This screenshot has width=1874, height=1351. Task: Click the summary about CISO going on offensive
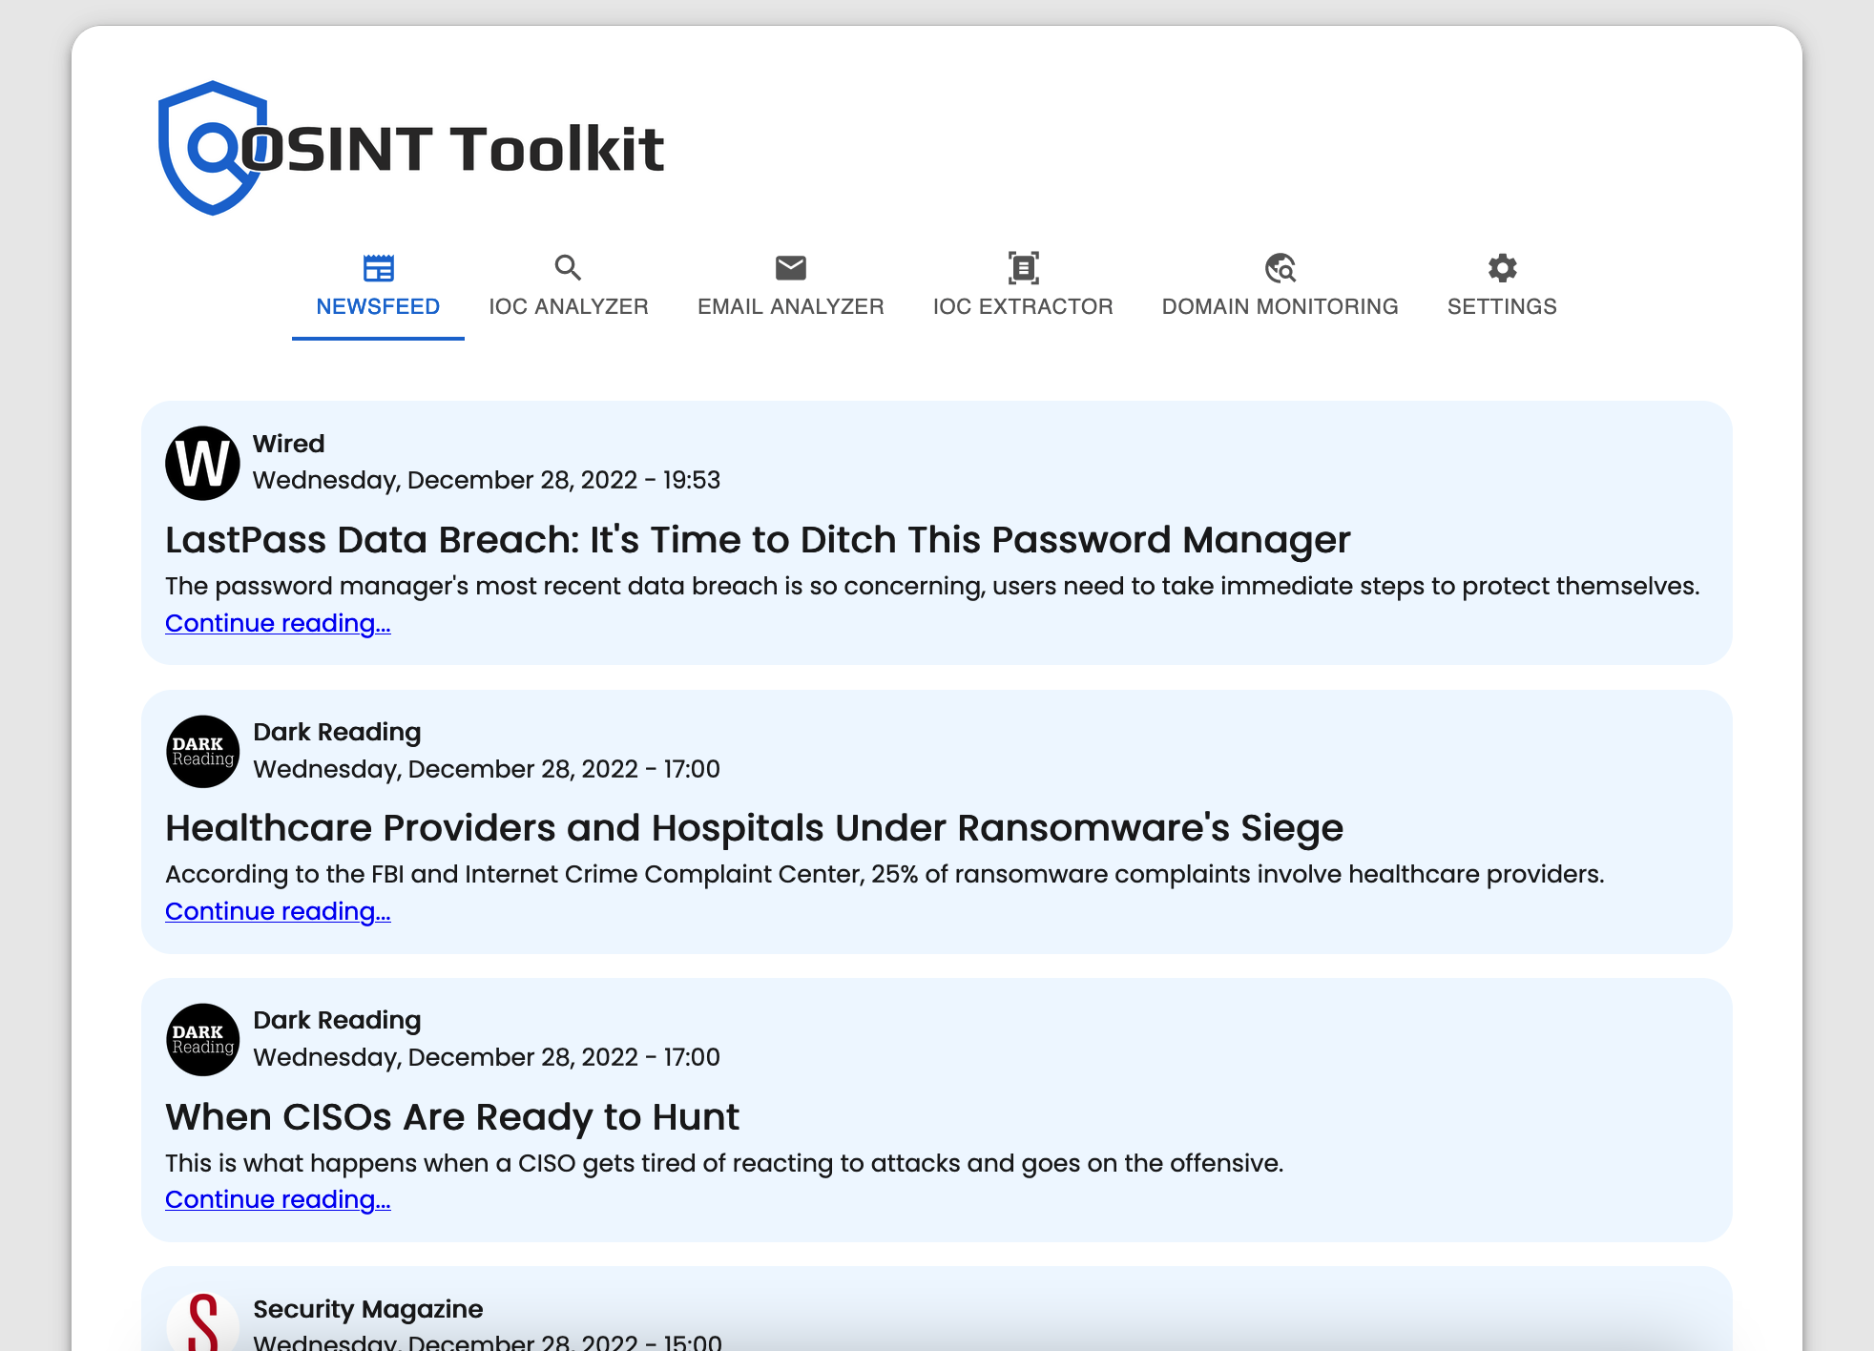pyautogui.click(x=724, y=1163)
